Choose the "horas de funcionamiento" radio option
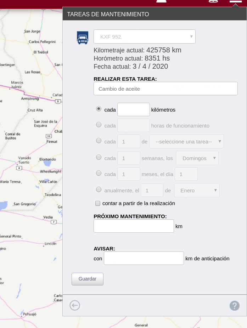The image size is (247, 328). pos(99,125)
